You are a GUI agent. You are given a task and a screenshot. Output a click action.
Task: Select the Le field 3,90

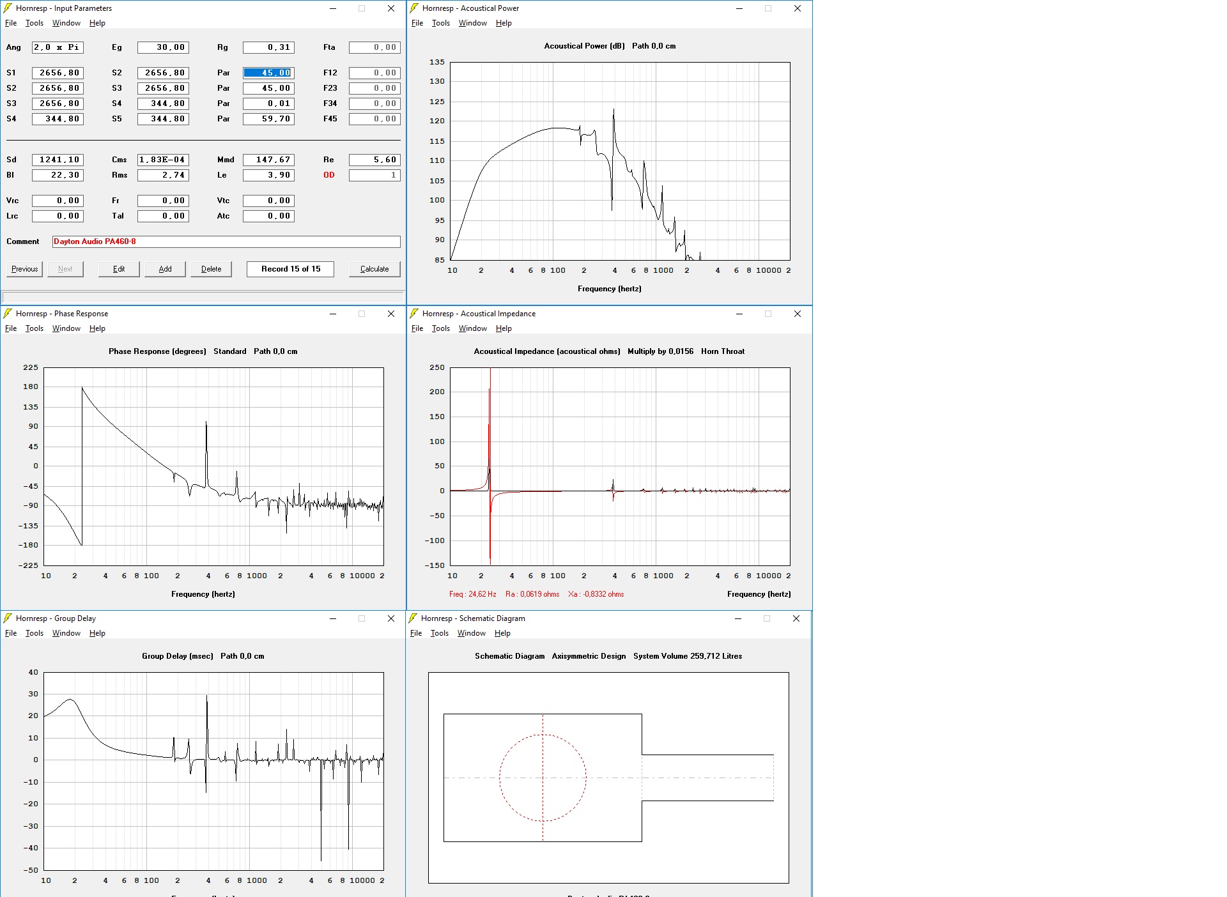click(x=268, y=175)
